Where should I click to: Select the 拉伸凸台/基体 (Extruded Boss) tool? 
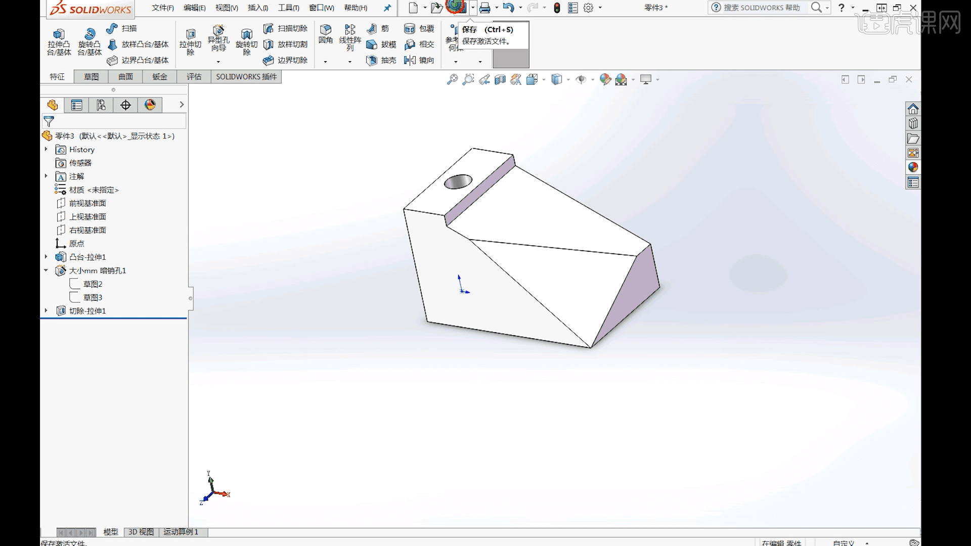pyautogui.click(x=59, y=41)
